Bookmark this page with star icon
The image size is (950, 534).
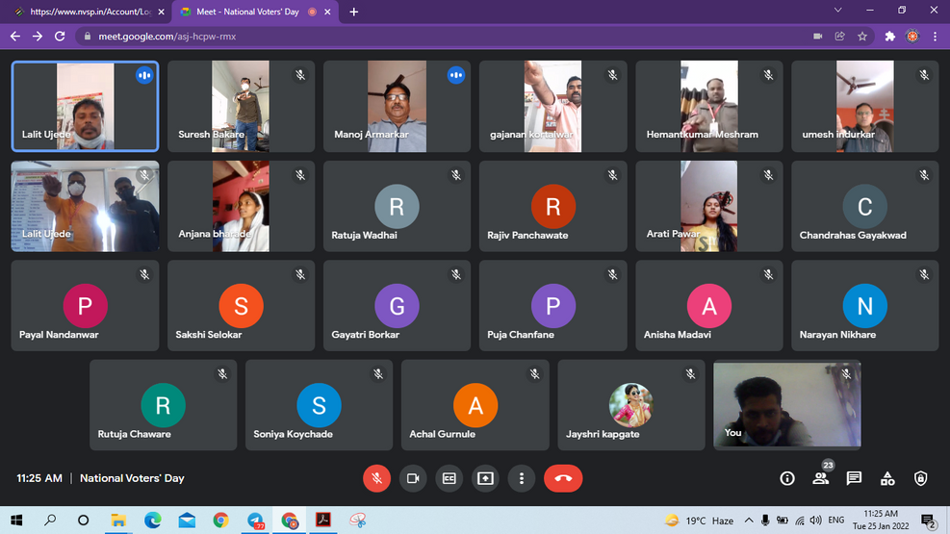pyautogui.click(x=863, y=36)
